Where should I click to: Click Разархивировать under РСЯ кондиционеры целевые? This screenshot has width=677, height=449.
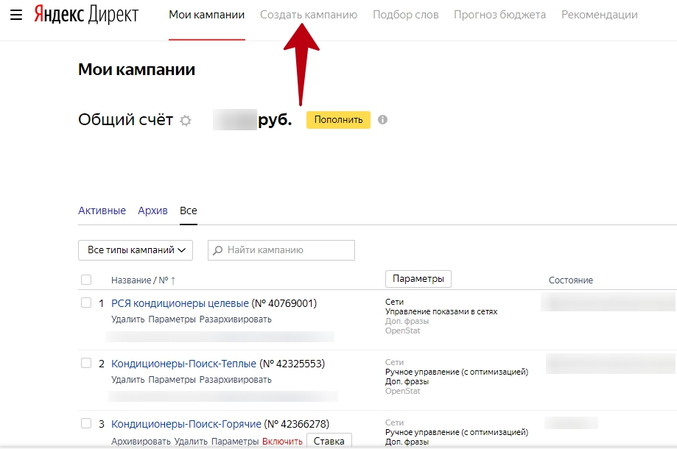[x=235, y=319]
